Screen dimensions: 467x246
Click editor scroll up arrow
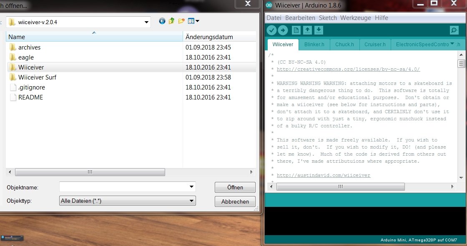pyautogui.click(x=461, y=55)
